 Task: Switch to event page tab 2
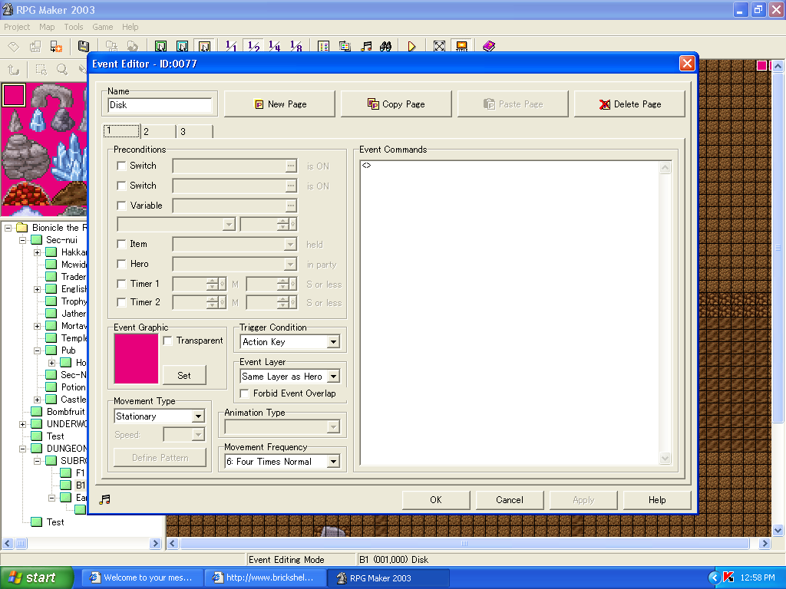157,132
